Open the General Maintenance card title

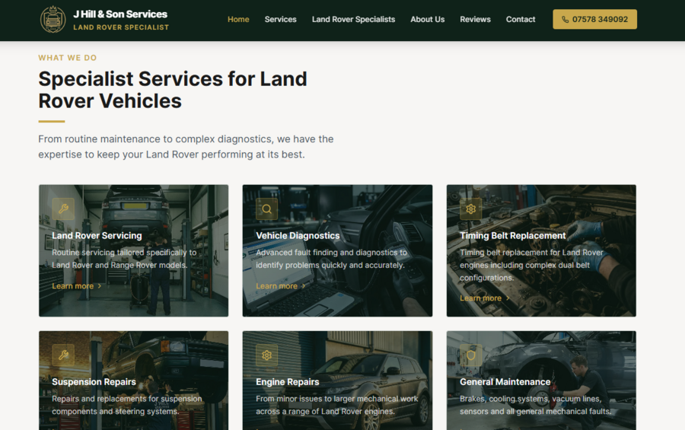point(505,382)
